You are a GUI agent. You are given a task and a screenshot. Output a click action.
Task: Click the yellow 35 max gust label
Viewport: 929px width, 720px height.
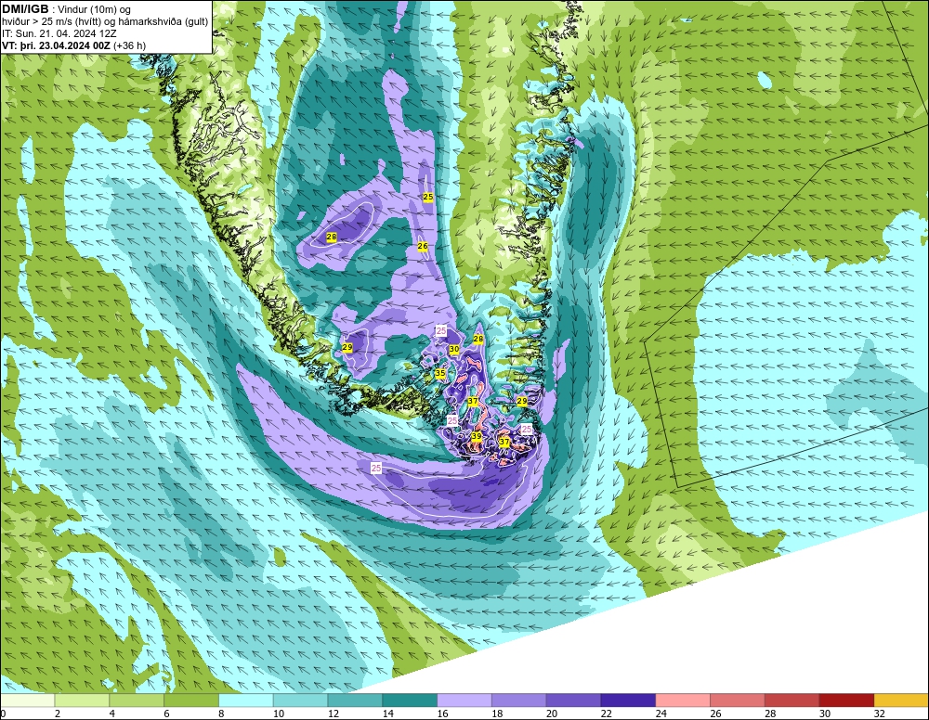pyautogui.click(x=440, y=373)
